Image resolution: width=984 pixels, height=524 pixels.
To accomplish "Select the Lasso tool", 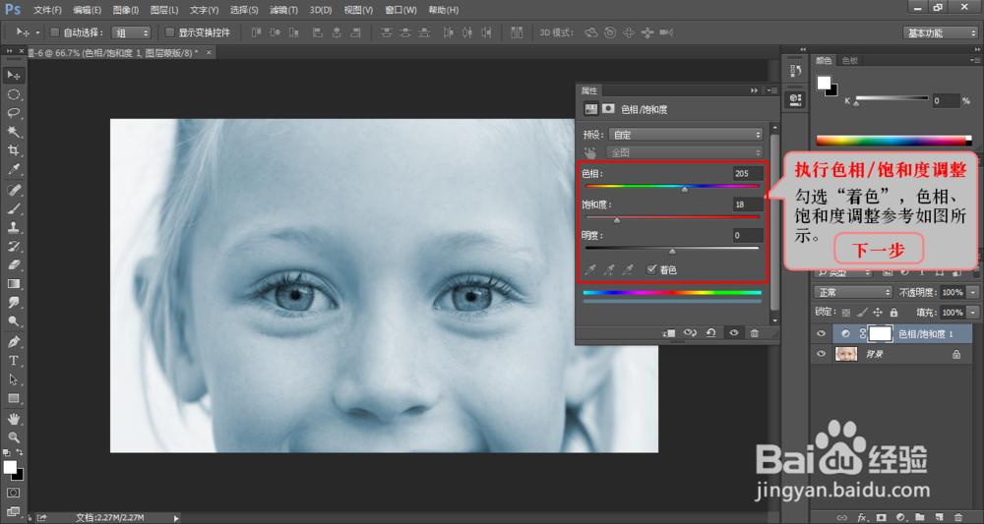I will pos(13,113).
